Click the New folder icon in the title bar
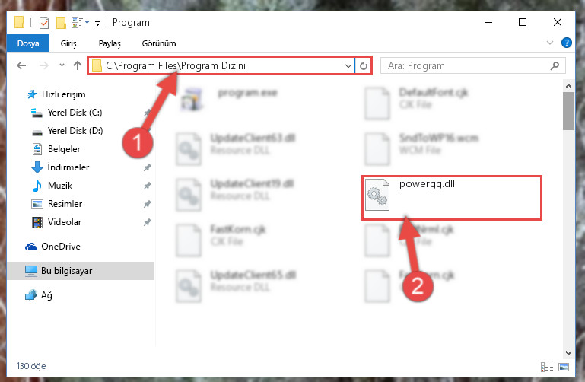The image size is (585, 382). pos(61,23)
